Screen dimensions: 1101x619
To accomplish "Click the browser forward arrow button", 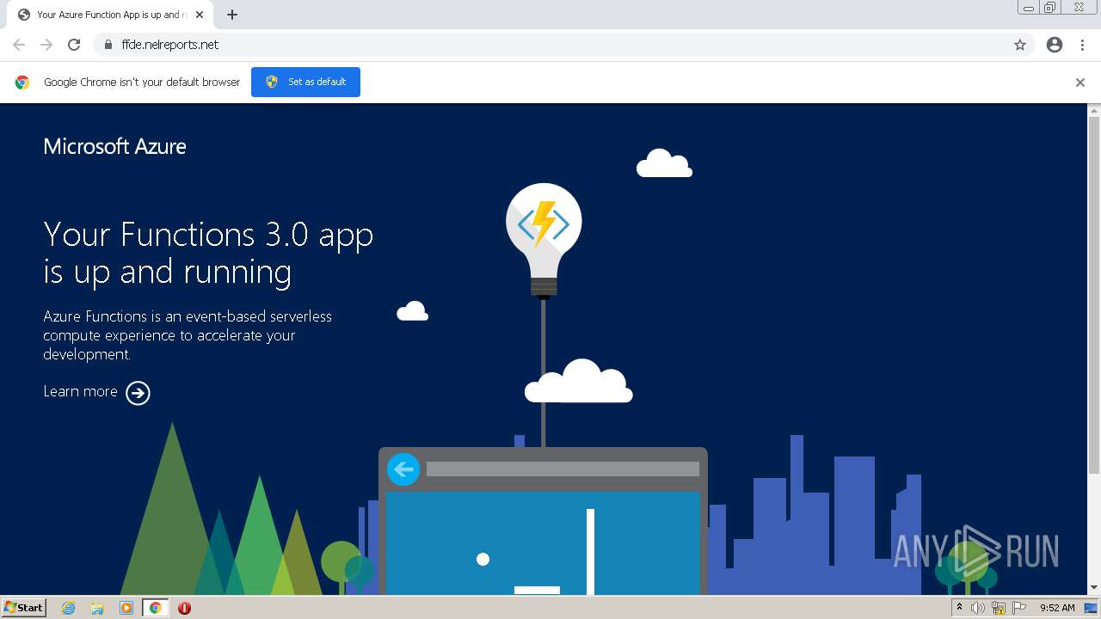I will click(x=46, y=45).
